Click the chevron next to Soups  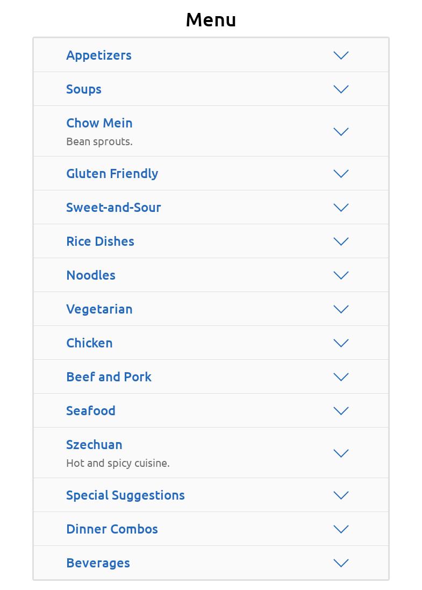click(341, 89)
